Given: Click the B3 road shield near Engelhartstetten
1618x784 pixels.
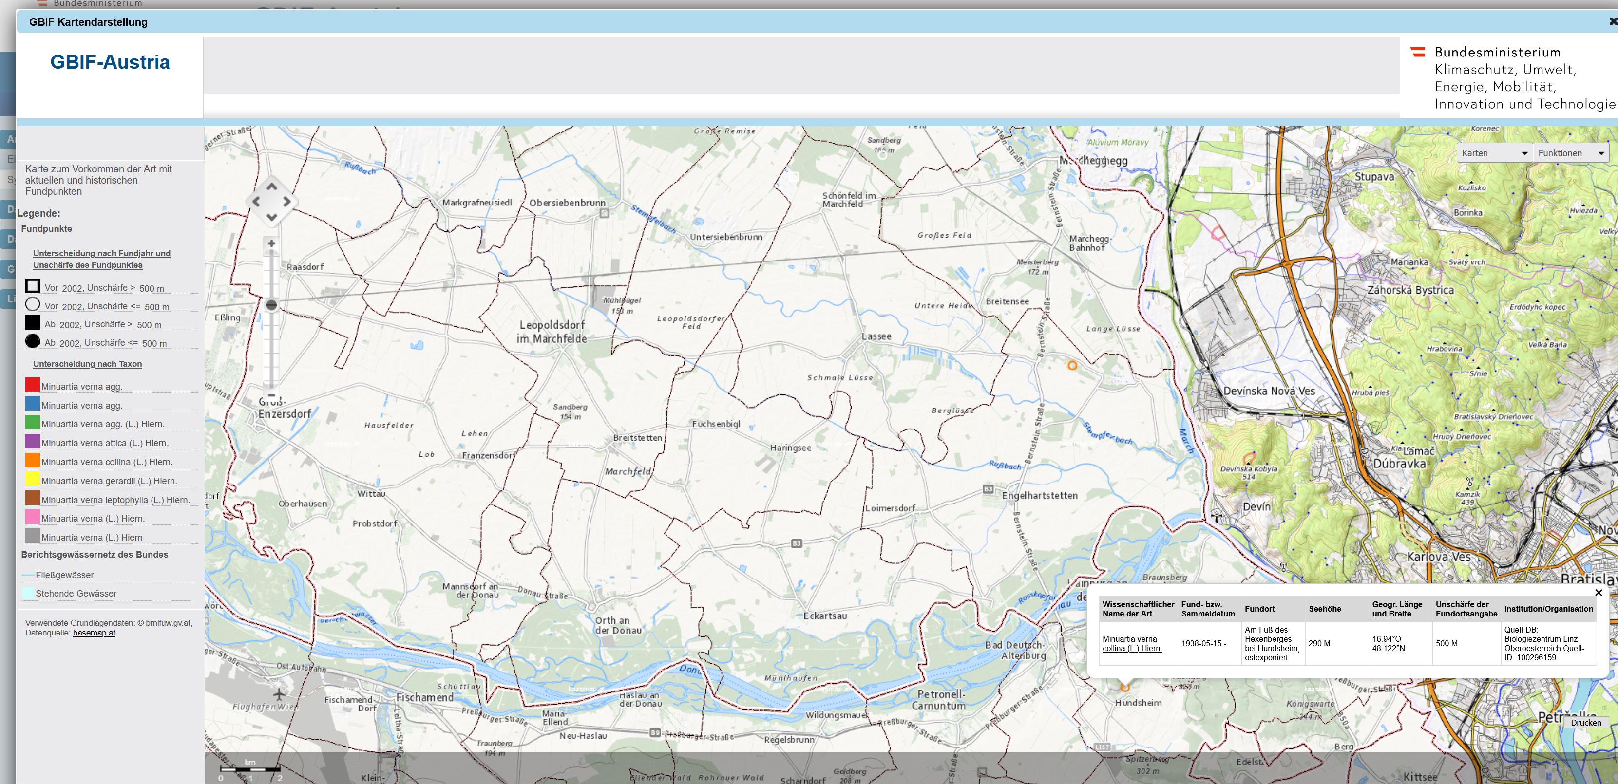Looking at the screenshot, I should (x=988, y=489).
